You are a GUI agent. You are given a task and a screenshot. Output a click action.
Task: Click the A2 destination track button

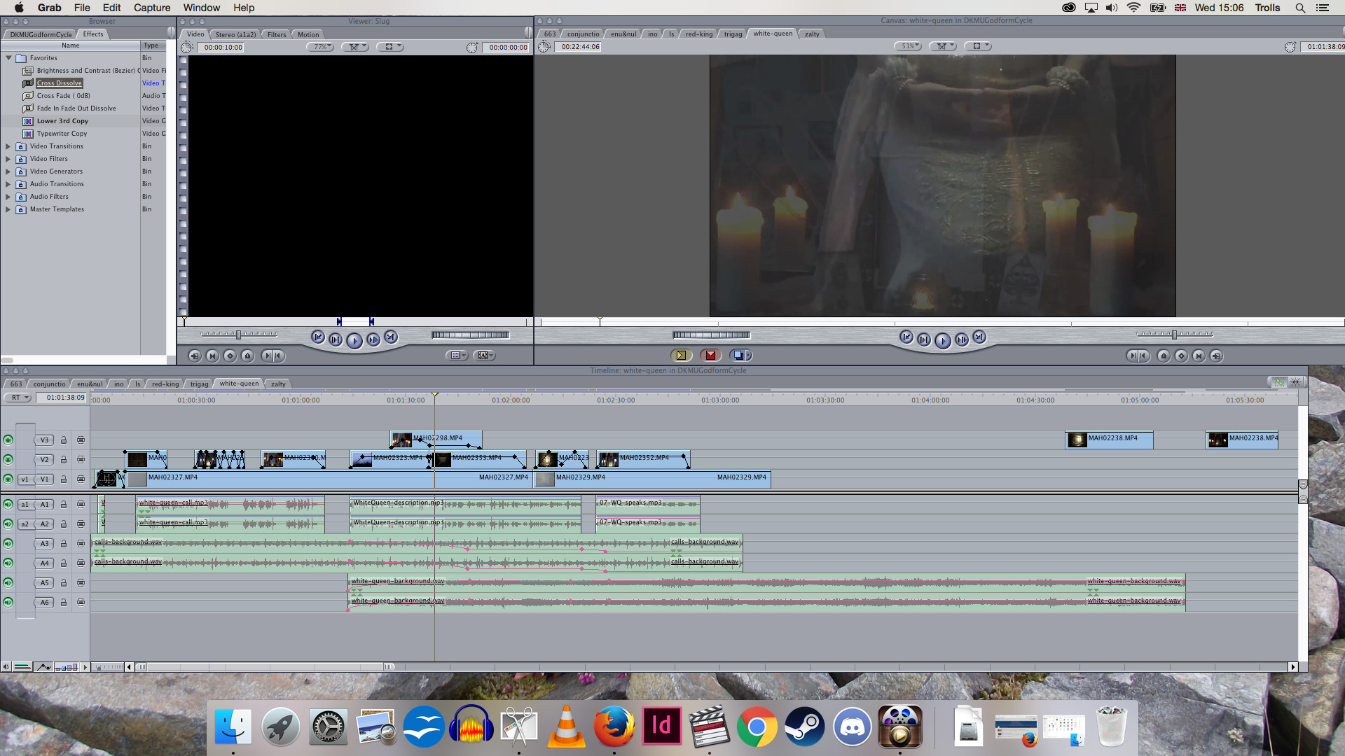pyautogui.click(x=45, y=524)
